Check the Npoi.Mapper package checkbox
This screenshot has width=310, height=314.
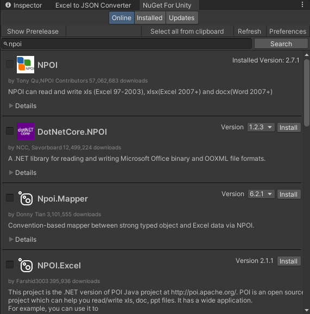pyautogui.click(x=10, y=198)
